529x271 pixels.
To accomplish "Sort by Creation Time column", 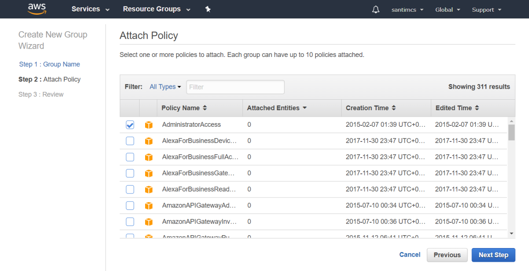I will [x=371, y=108].
